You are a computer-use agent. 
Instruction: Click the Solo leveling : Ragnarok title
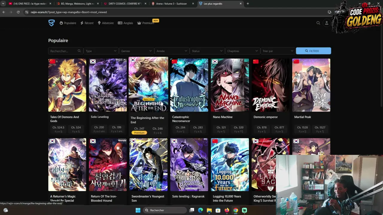coord(189,196)
